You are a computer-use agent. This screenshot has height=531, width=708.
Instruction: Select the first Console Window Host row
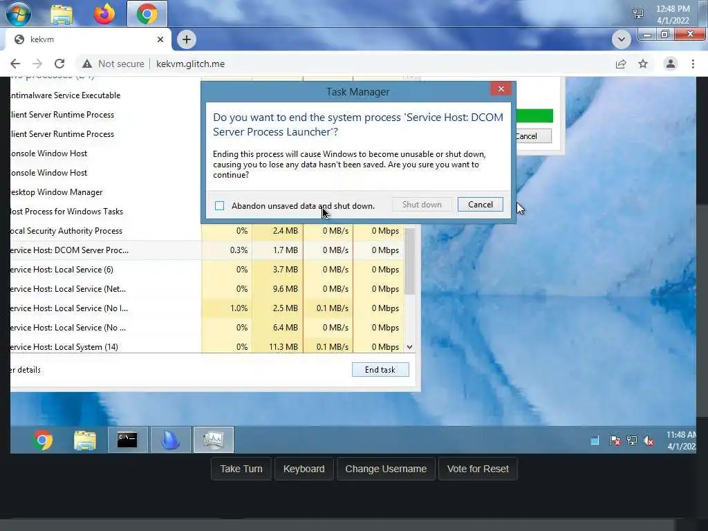pos(106,153)
